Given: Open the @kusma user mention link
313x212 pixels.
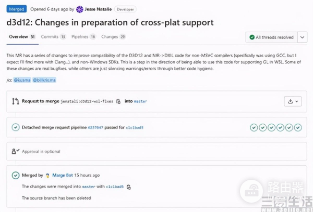Looking at the screenshot, I should pos(22,80).
